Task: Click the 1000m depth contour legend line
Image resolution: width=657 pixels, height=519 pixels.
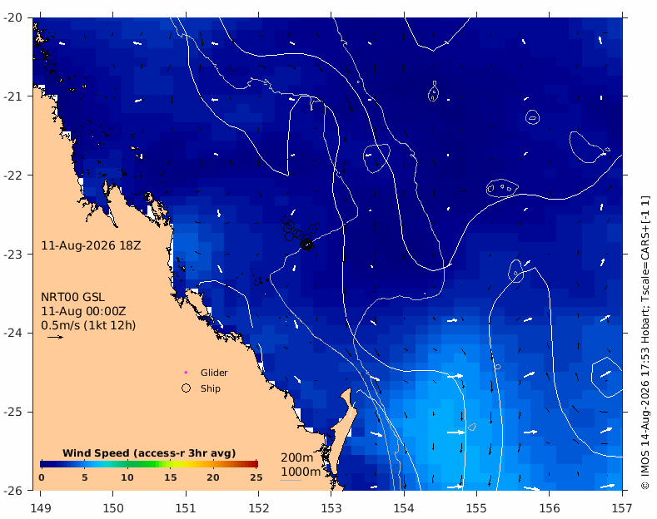Action: 291,480
